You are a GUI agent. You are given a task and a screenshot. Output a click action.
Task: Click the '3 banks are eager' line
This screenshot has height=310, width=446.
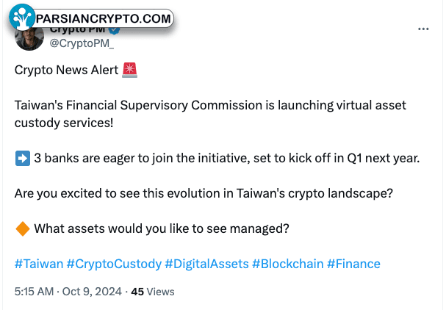(x=227, y=158)
